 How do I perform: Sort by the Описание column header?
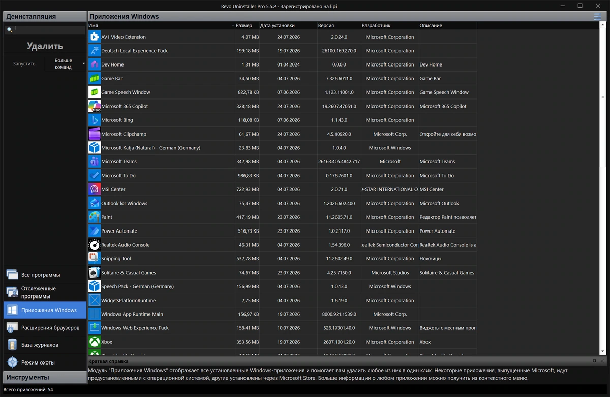point(448,25)
